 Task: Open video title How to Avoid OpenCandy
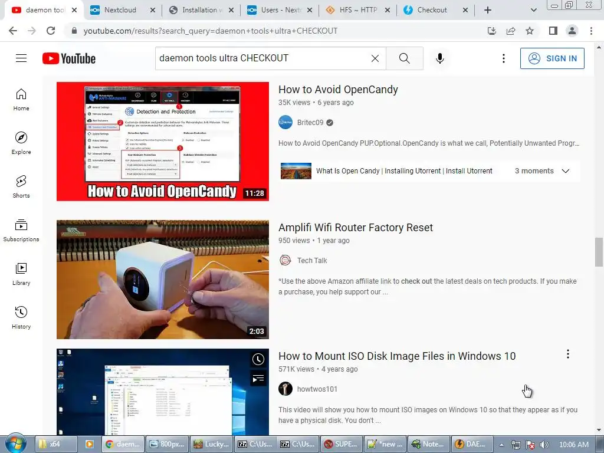[338, 90]
